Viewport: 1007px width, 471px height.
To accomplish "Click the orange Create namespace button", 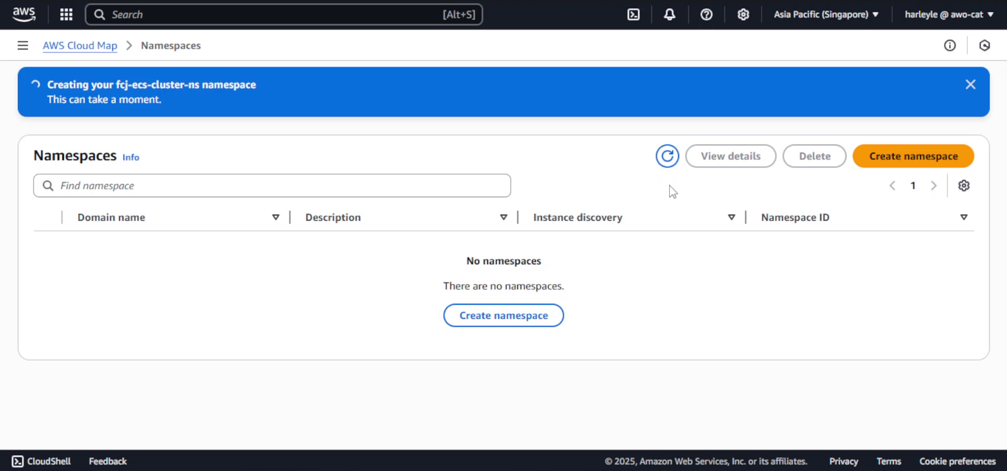I will (x=913, y=156).
